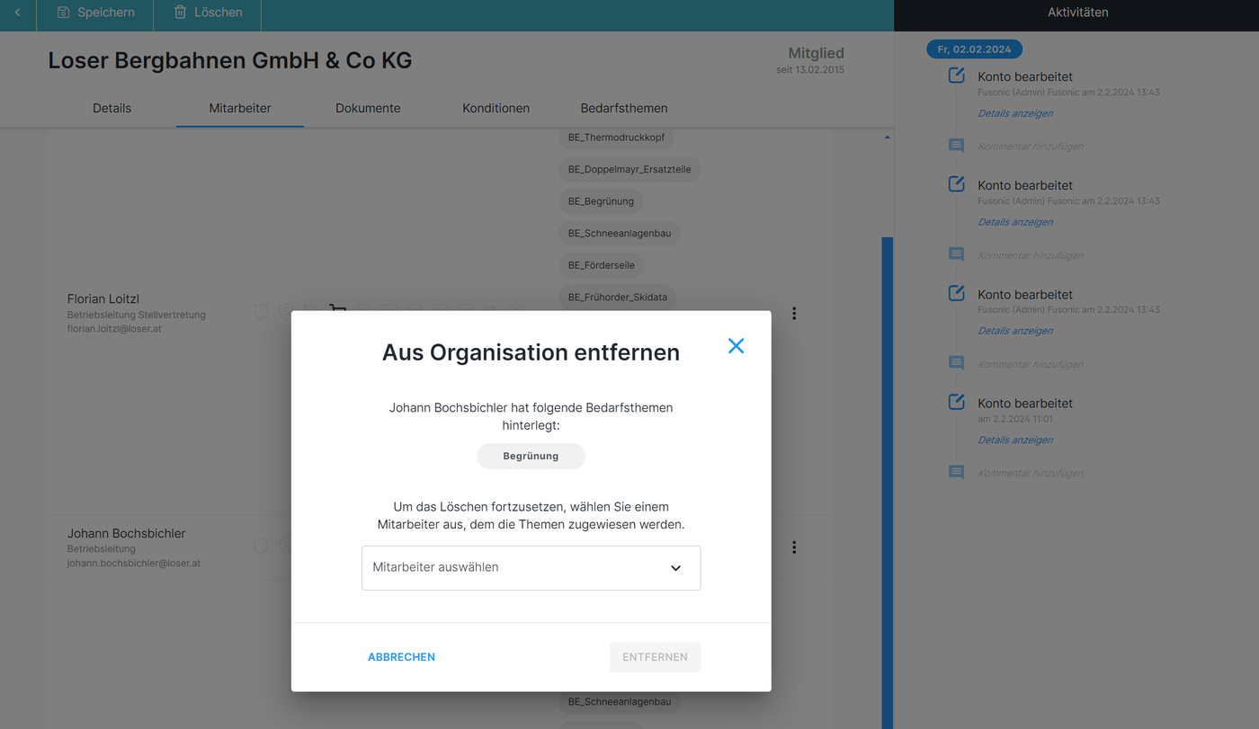Click the back arrow in the top bar
This screenshot has height=729, width=1259.
click(x=17, y=13)
